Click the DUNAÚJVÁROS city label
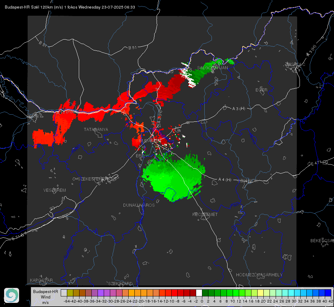 [x=139, y=205]
